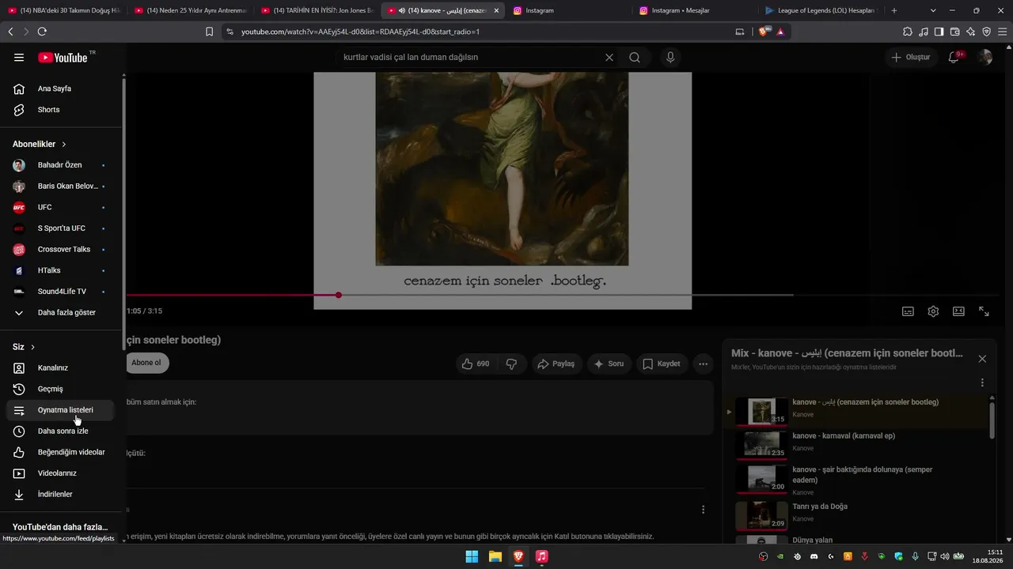Open Brave Shields lion icon
Viewport: 1013px width, 569px height.
(764, 32)
